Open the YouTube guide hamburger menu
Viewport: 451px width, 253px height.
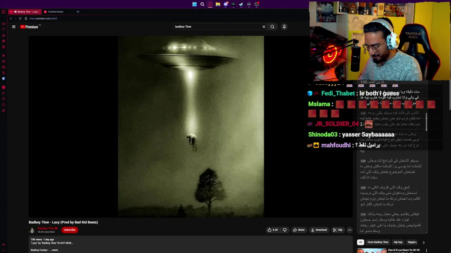[14, 27]
